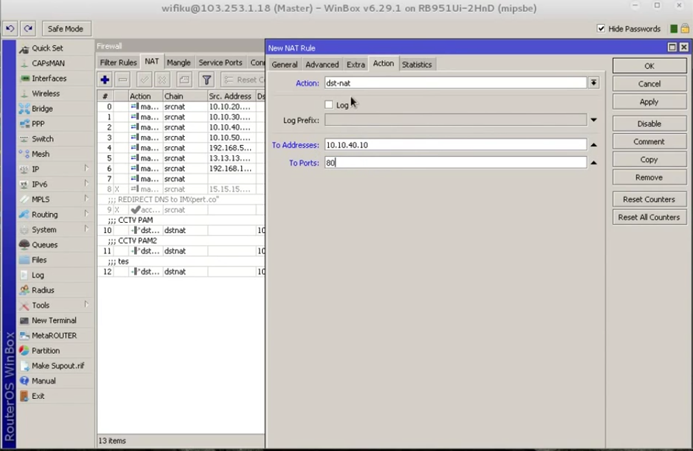Open the Mangle tab in Firewall
Screen dimensions: 693x451
179,63
